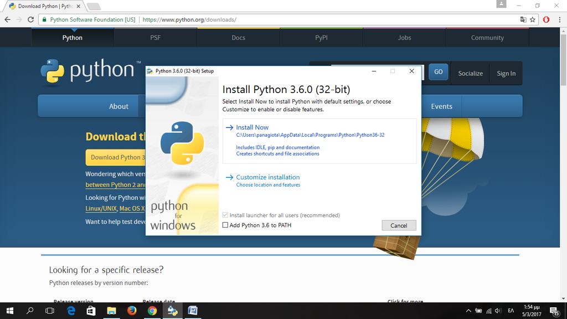Click the browser forward arrow
This screenshot has height=319, width=567.
point(19,19)
